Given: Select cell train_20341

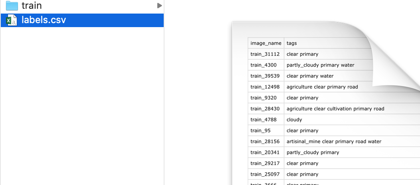Looking at the screenshot, I should [x=266, y=152].
